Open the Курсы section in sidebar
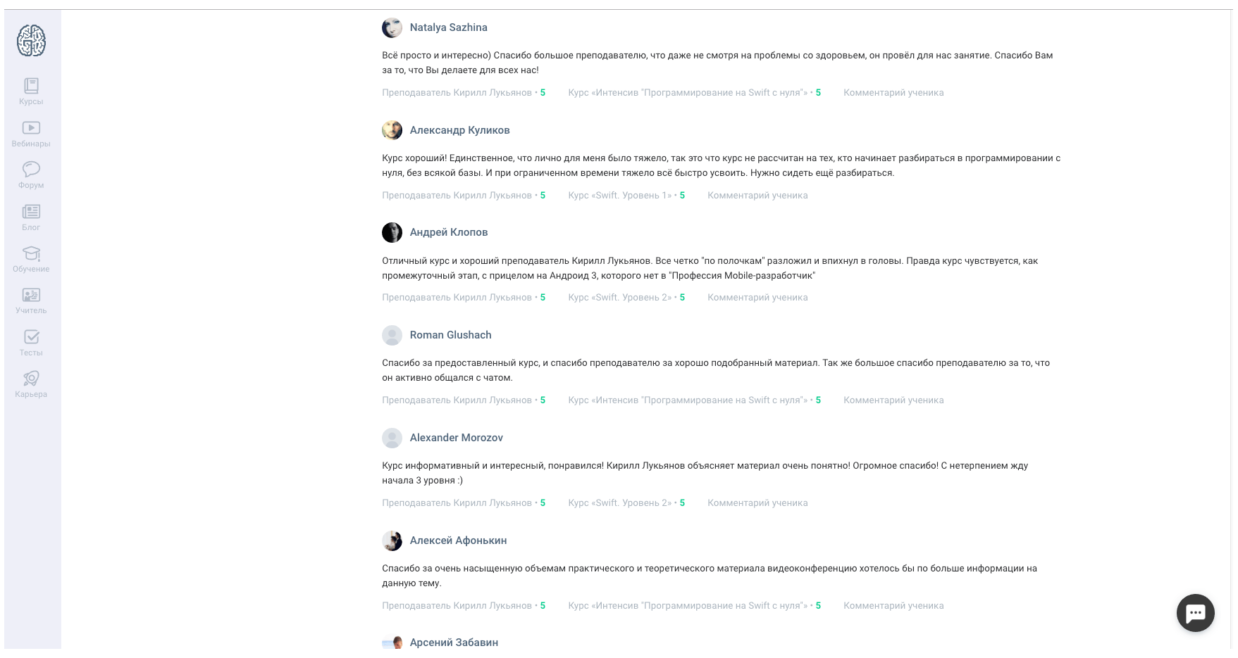Image resolution: width=1238 pixels, height=658 pixels. tap(31, 92)
